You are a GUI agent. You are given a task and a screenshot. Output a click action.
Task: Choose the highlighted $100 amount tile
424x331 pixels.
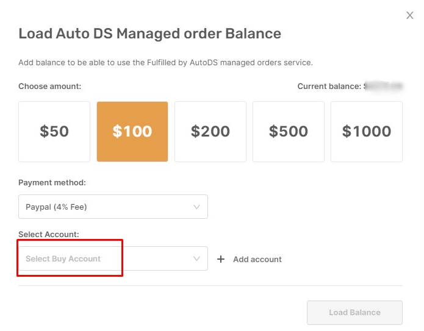tap(132, 132)
